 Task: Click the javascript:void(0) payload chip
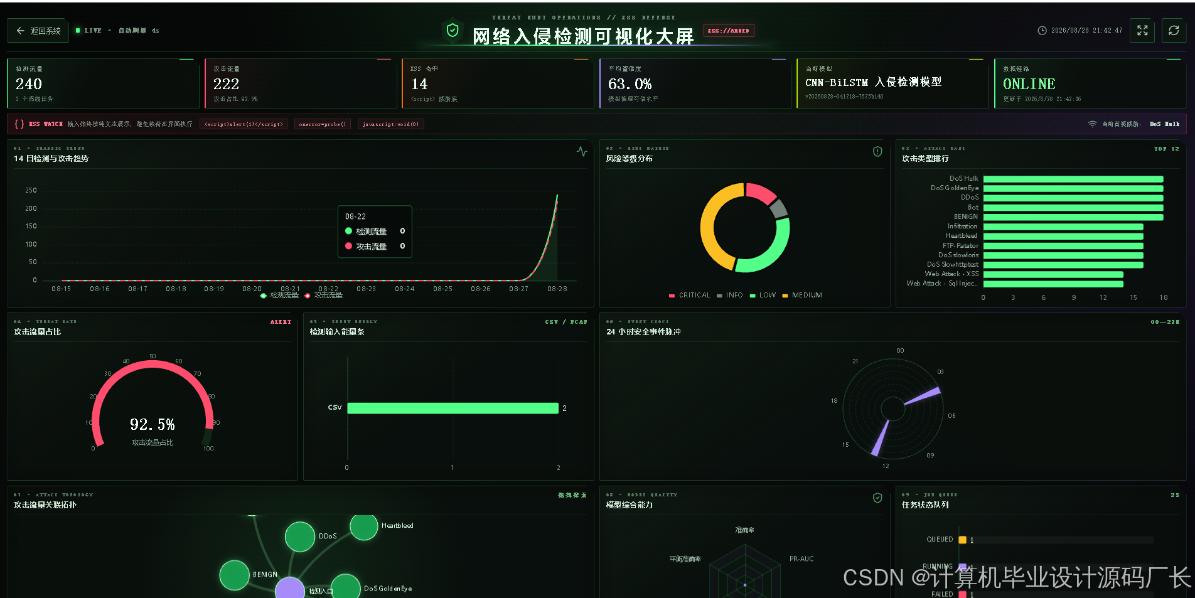click(x=390, y=124)
